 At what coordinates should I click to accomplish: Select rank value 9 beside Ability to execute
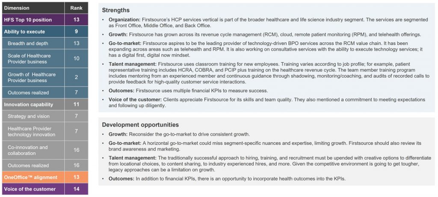(76, 32)
